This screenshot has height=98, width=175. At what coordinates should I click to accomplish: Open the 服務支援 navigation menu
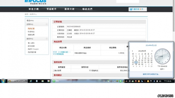(x=69, y=9)
